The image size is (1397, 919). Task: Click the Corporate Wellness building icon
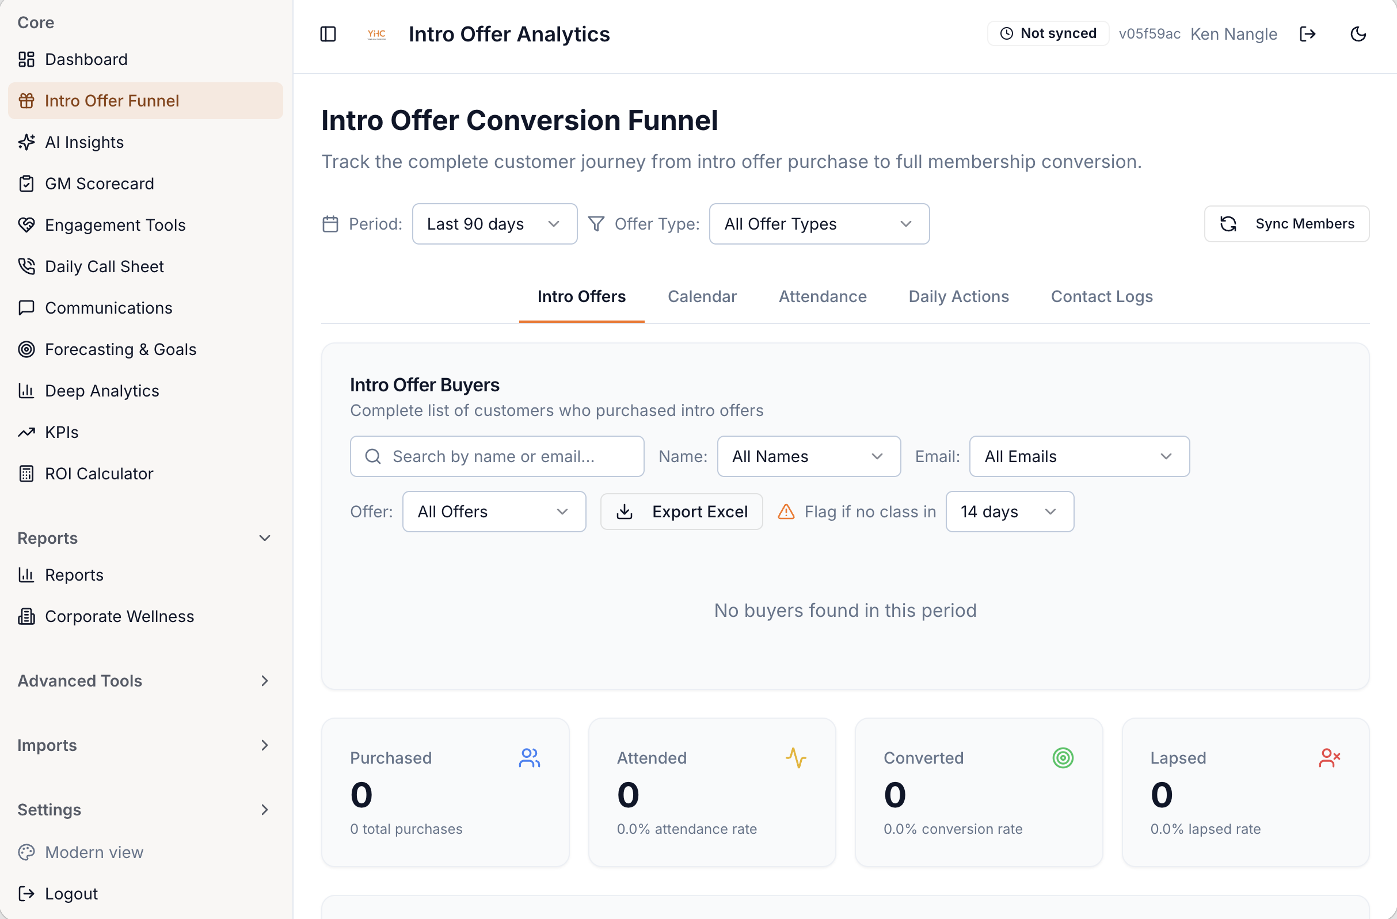click(x=26, y=616)
